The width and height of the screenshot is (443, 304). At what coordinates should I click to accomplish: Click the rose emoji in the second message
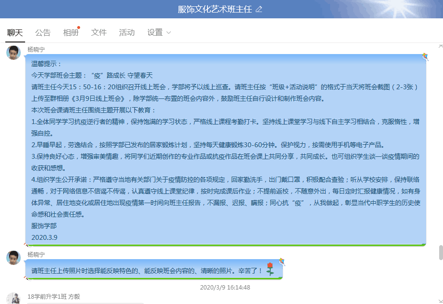point(270,270)
